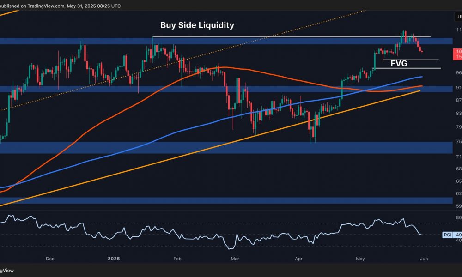Click the RSI indicator value tag
The image size is (462, 277).
[452, 235]
